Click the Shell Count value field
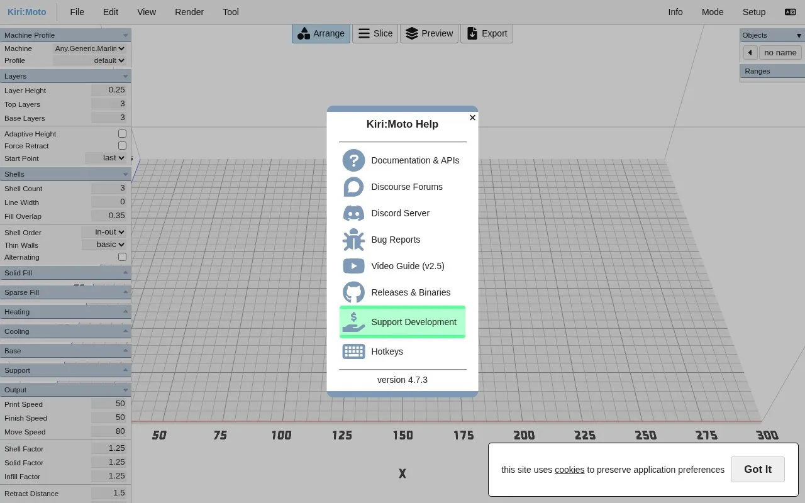This screenshot has height=503, width=805. 109,188
